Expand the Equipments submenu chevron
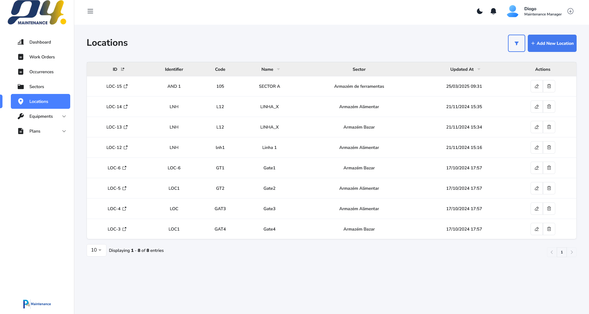The width and height of the screenshot is (589, 314). click(x=64, y=116)
